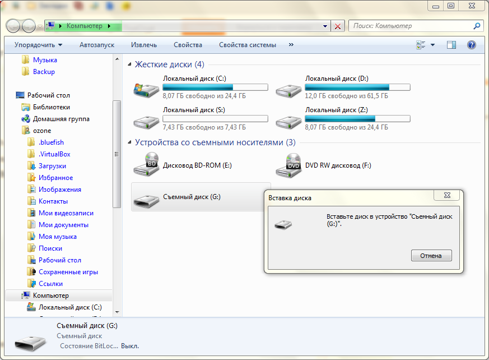Click the '7,43 ГБ свободно из 7,43 ГБ' text
This screenshot has width=489, height=360.
pyautogui.click(x=204, y=127)
